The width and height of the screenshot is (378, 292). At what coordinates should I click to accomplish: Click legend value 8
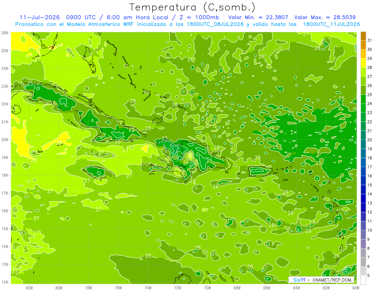pos(369,248)
